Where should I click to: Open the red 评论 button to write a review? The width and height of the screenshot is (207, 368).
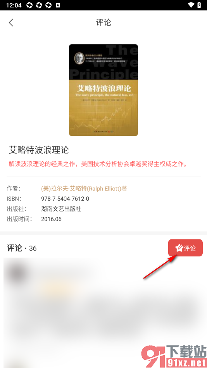coord(185,248)
